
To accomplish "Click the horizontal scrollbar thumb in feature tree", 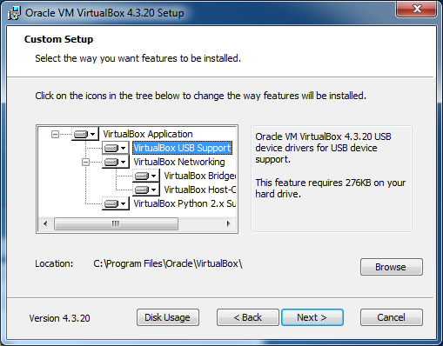I will pos(116,223).
